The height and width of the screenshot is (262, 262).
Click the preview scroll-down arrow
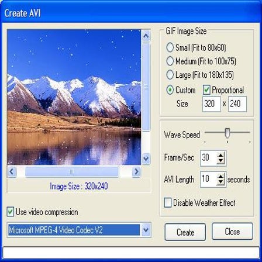146,158
